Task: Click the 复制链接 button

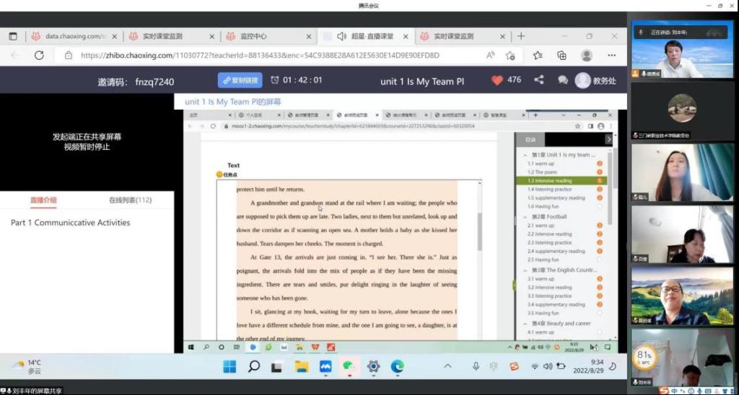Action: tap(240, 80)
